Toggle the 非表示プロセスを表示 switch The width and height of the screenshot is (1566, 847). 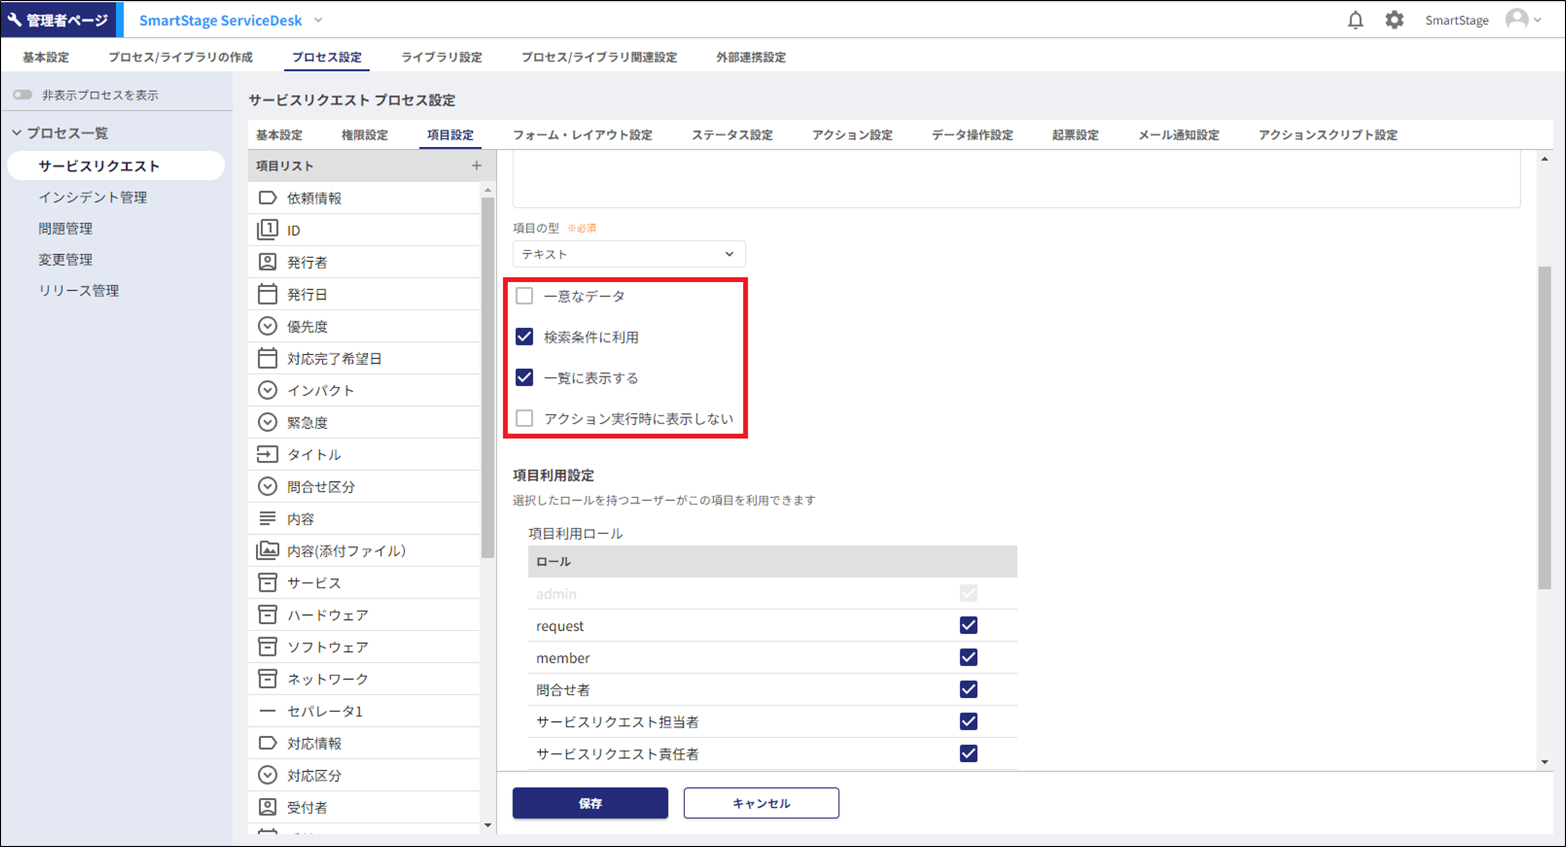pyautogui.click(x=23, y=95)
